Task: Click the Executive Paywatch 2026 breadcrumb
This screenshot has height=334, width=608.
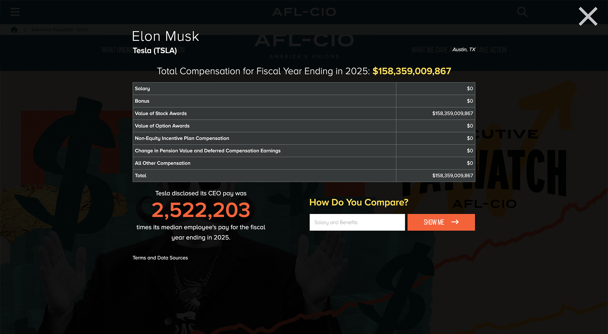Action: 60,30
